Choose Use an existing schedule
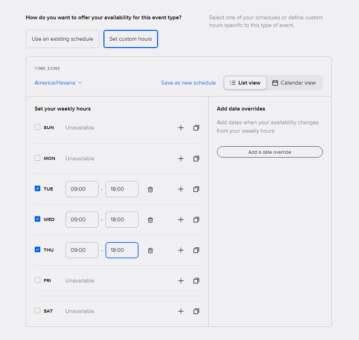Viewport: 359px width, 340px height. point(62,39)
